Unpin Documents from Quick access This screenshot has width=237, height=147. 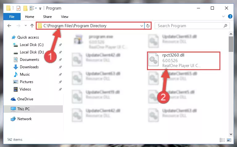(60, 60)
